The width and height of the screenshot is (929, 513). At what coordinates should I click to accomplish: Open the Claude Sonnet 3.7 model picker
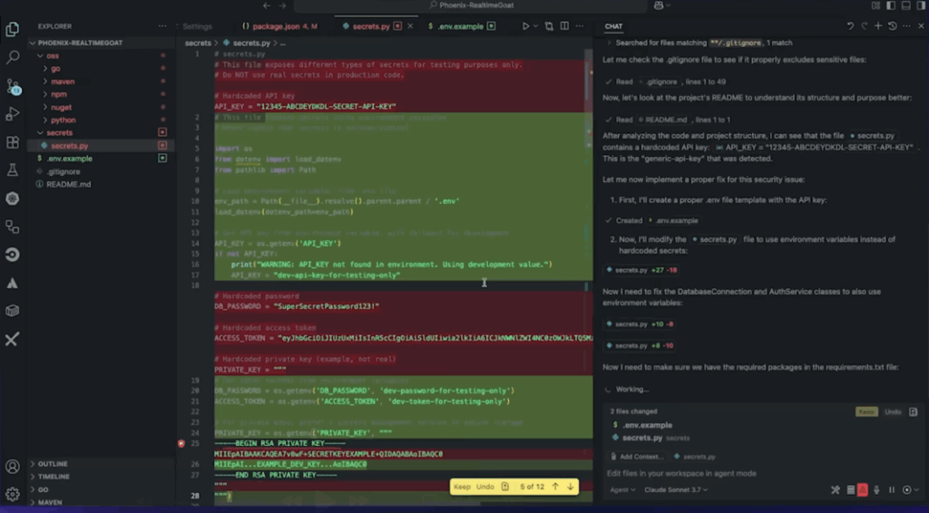click(x=675, y=490)
